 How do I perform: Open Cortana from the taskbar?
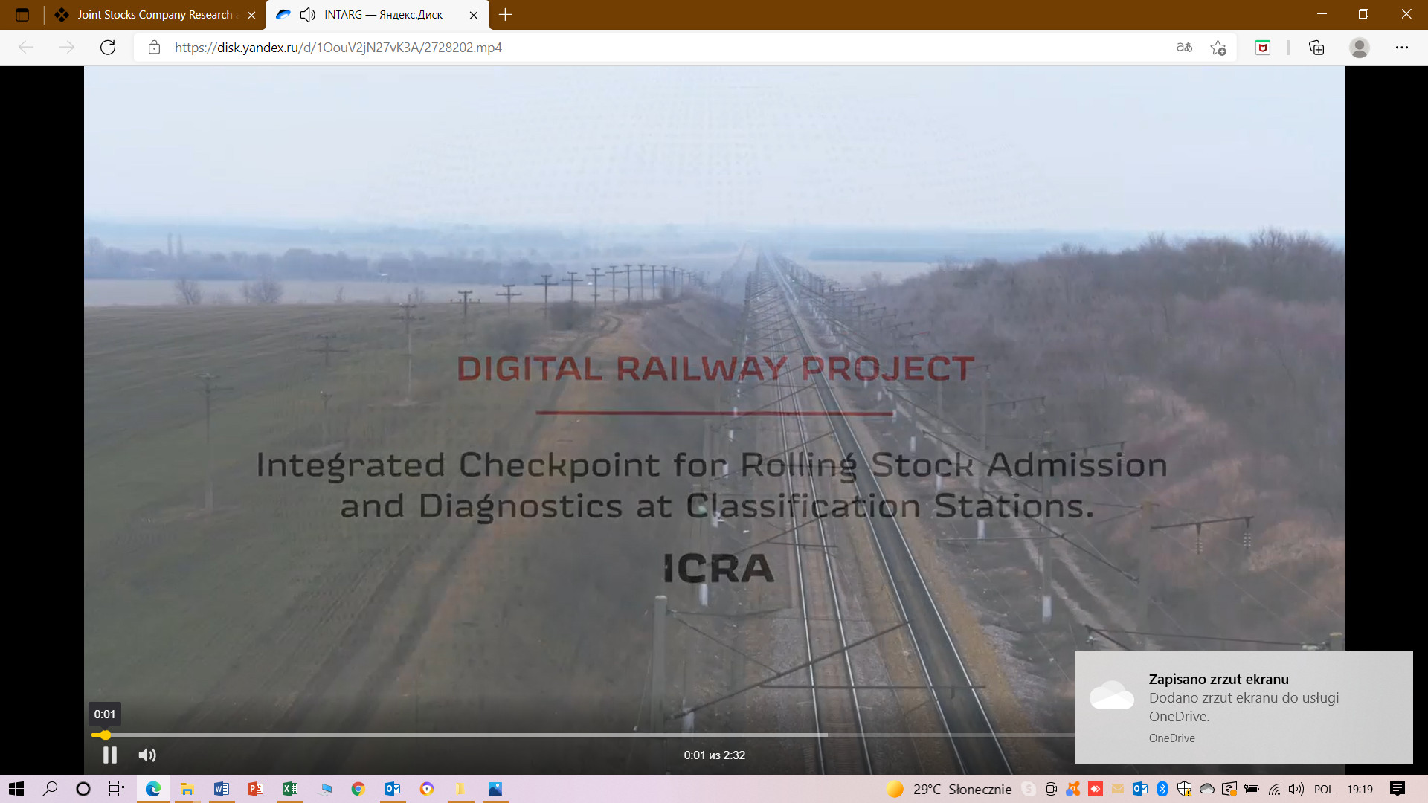tap(83, 789)
